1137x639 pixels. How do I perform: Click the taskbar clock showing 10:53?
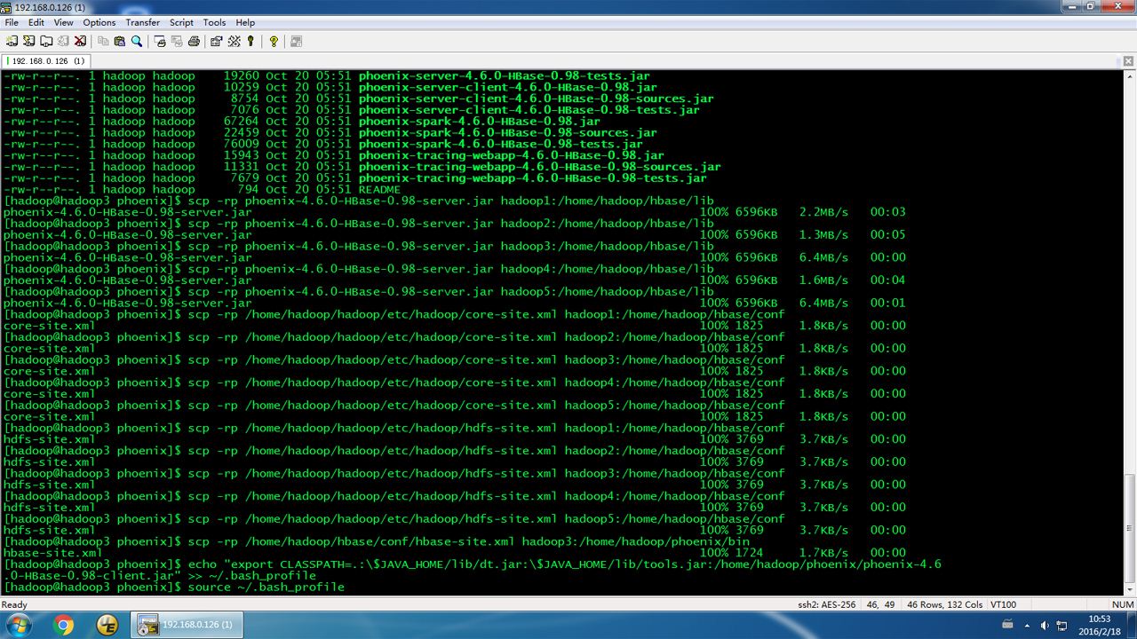tap(1100, 626)
